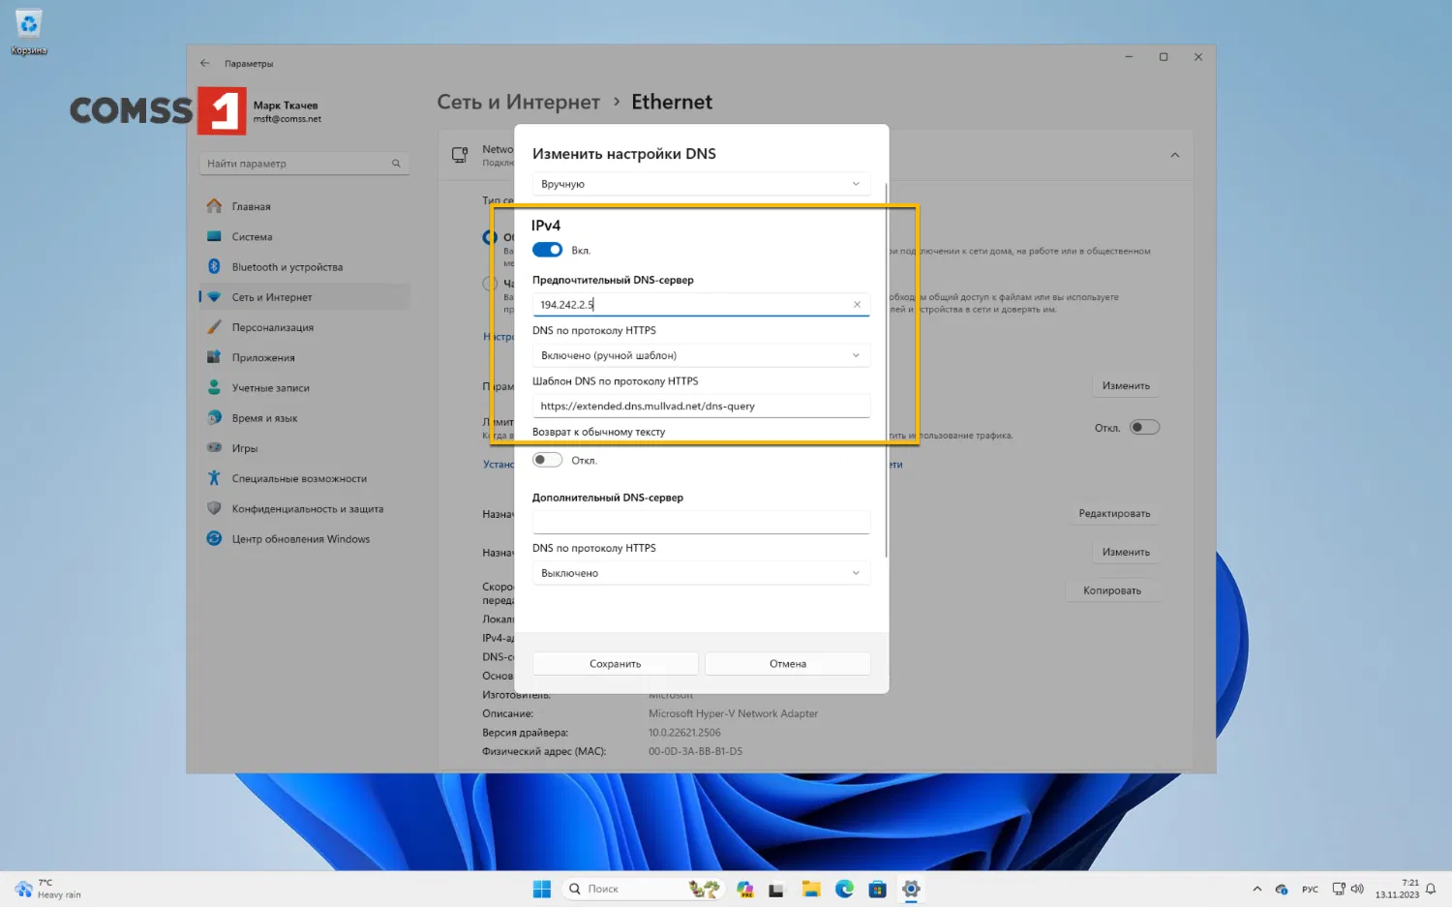Click the text Microsoft Hyper-V Network Adapter
Viewport: 1452px width, 907px height.
(733, 713)
